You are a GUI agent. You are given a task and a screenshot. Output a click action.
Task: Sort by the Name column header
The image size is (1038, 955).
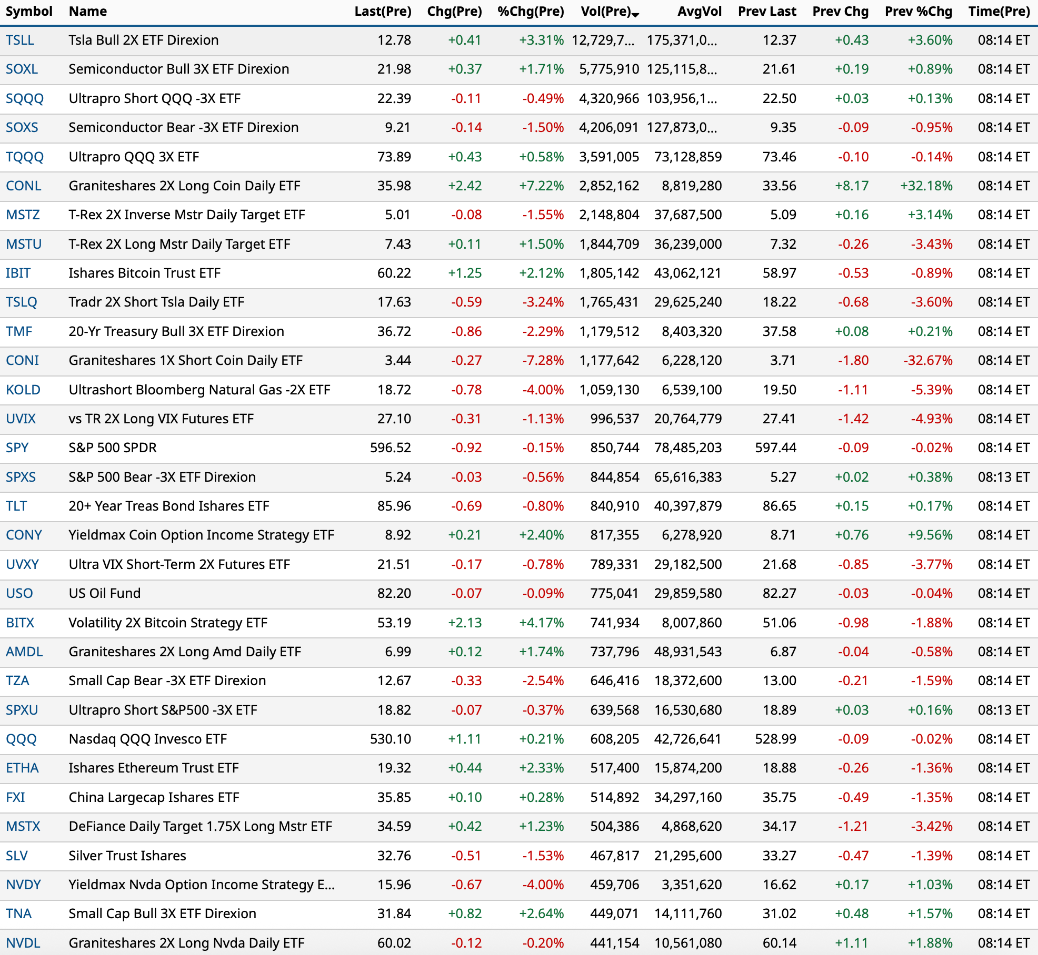(x=87, y=11)
